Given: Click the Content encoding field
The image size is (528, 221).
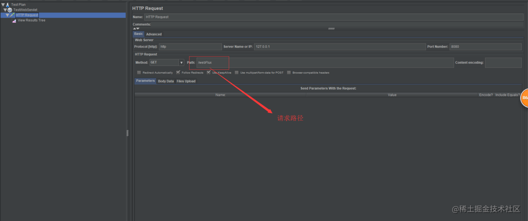Looking at the screenshot, I should tap(503, 62).
